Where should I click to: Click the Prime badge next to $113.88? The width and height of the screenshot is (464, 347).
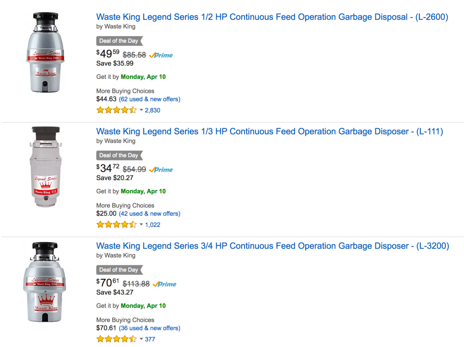coord(165,284)
